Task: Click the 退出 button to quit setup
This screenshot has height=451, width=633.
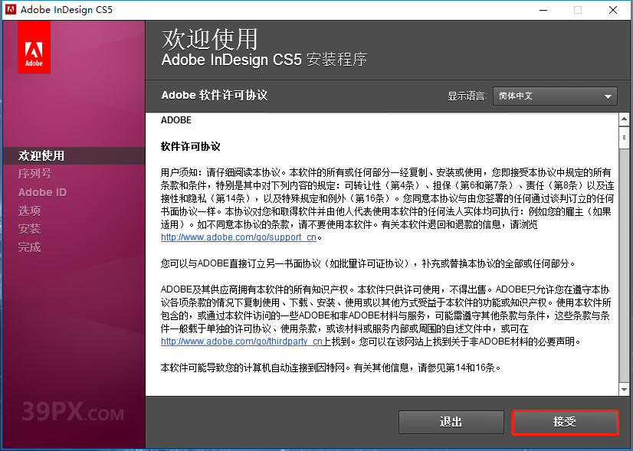Action: tap(451, 423)
